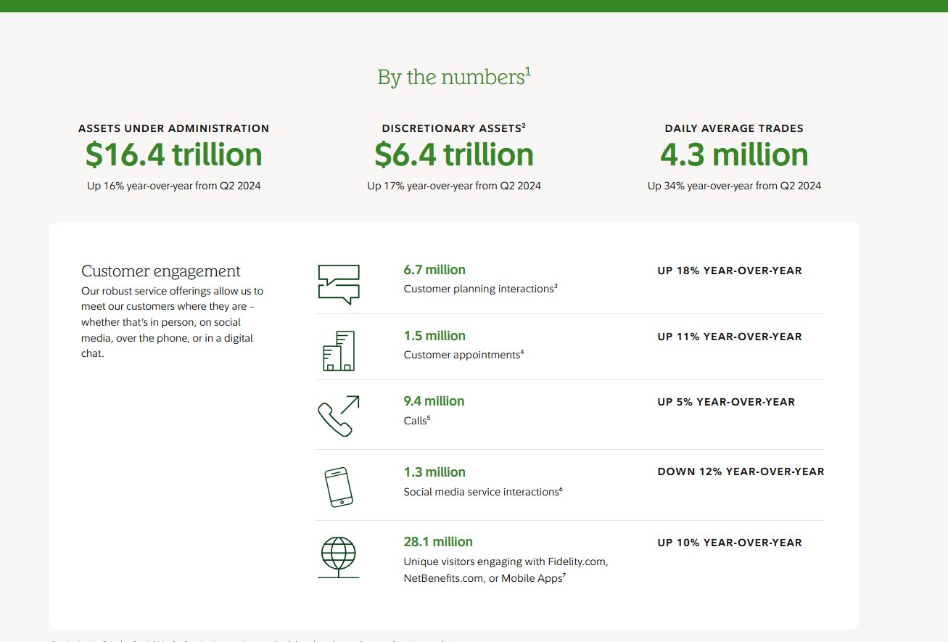Click the 28.1 million unique visitors stat
The width and height of the screenshot is (948, 642).
coord(438,542)
